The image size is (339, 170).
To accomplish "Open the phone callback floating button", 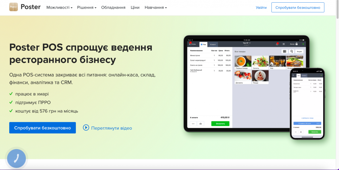I will 17,158.
